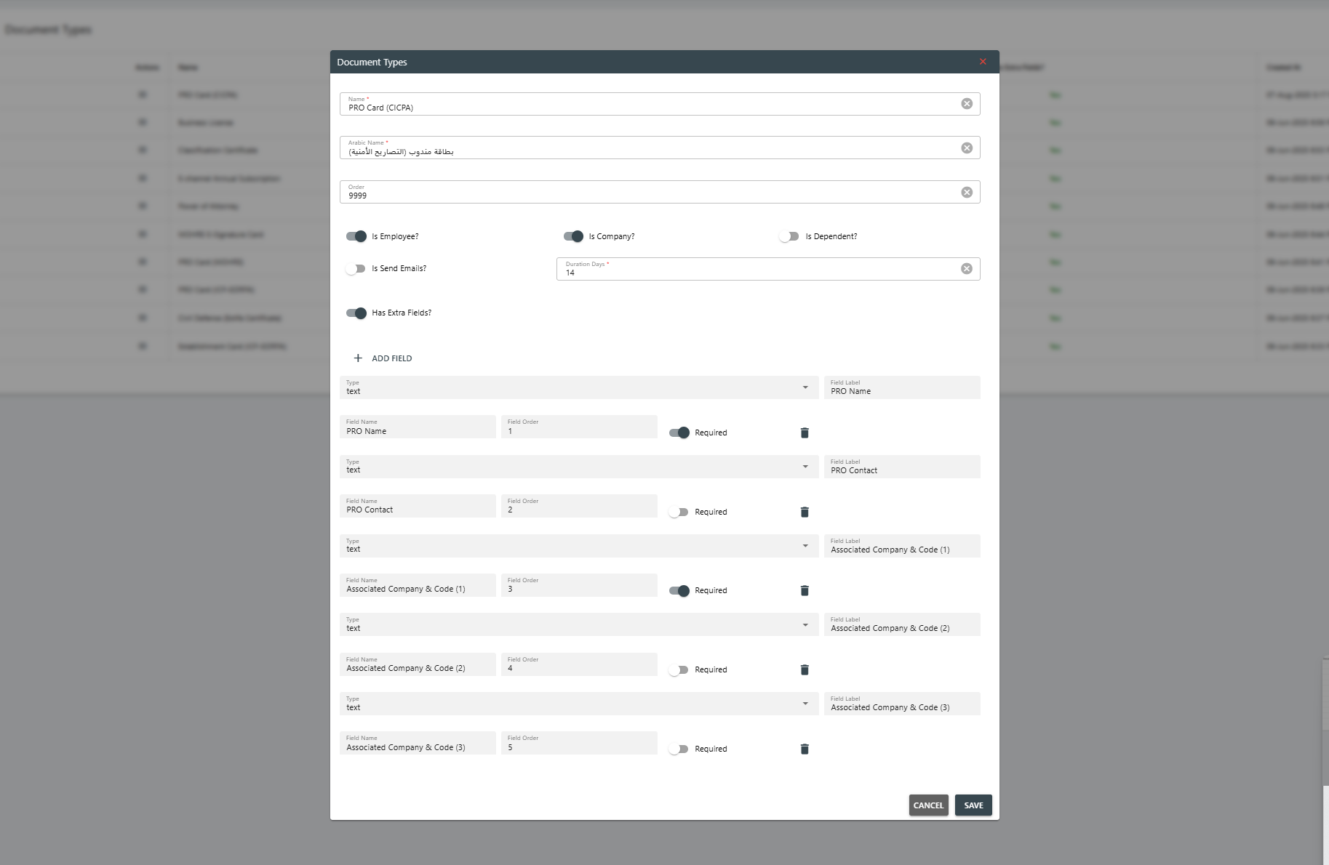Open Type dropdown for Associated Company & Code (2)
Image resolution: width=1329 pixels, height=865 pixels.
click(x=805, y=625)
